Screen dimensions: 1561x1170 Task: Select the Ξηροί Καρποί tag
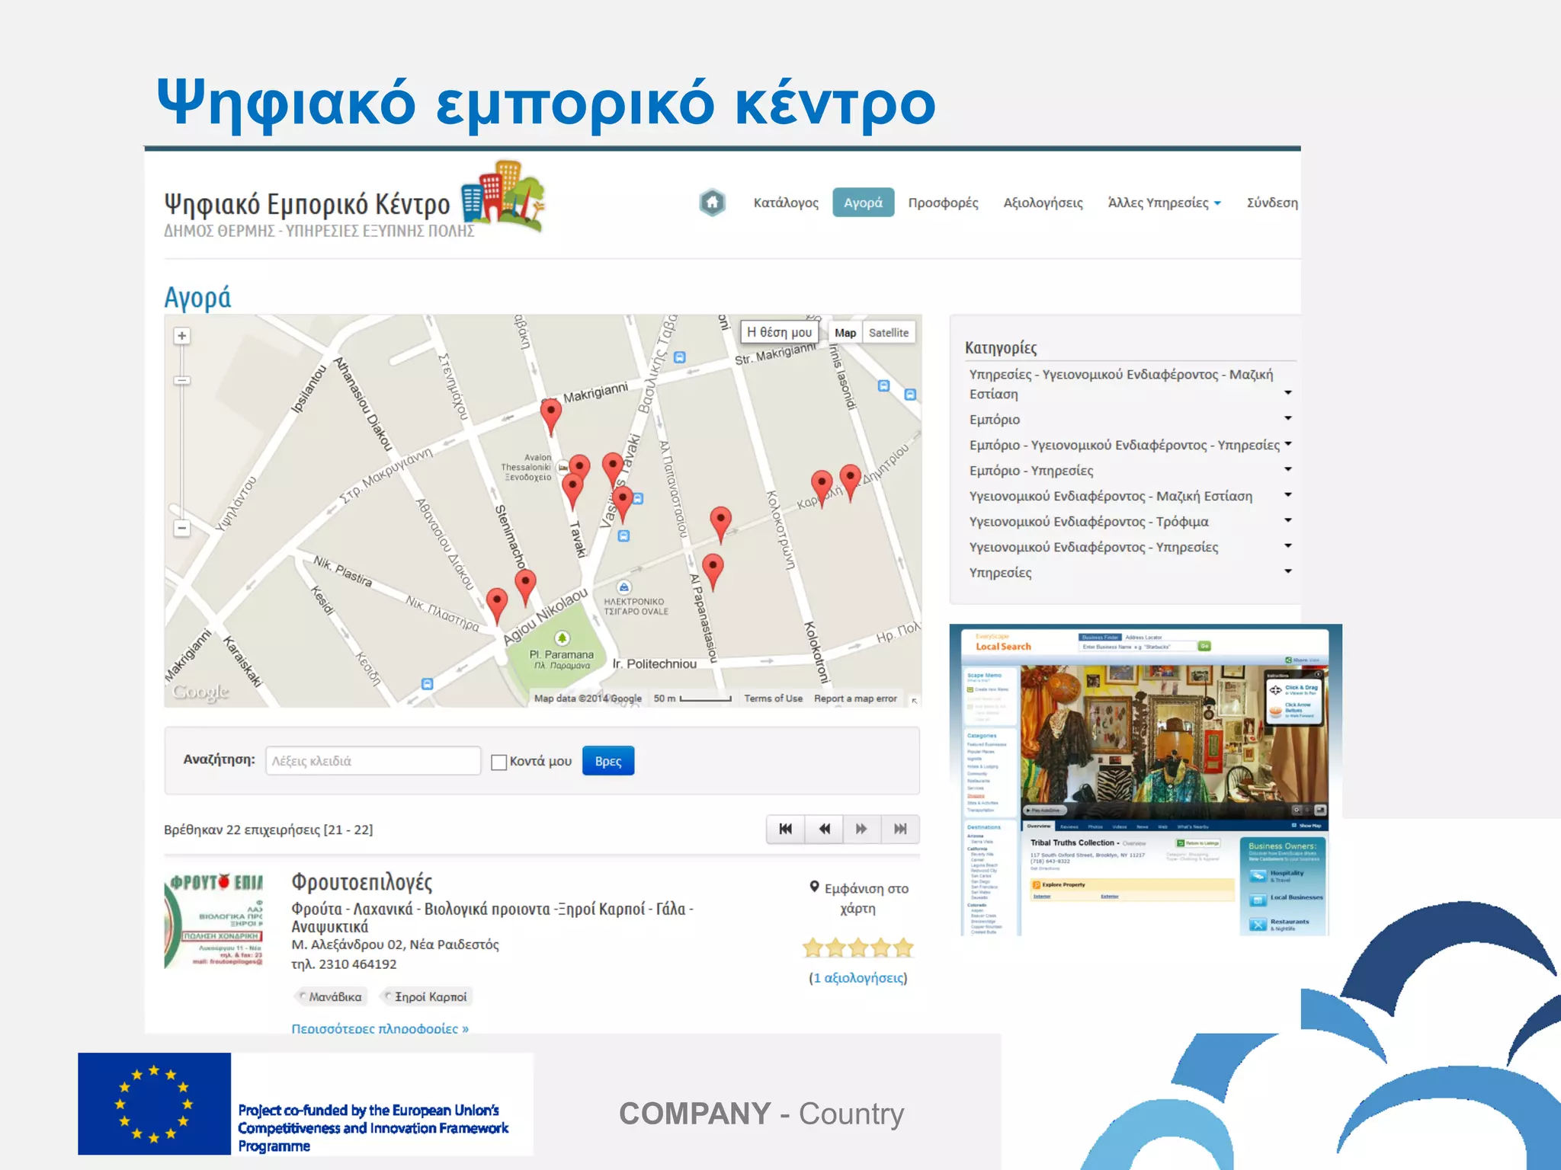[425, 996]
